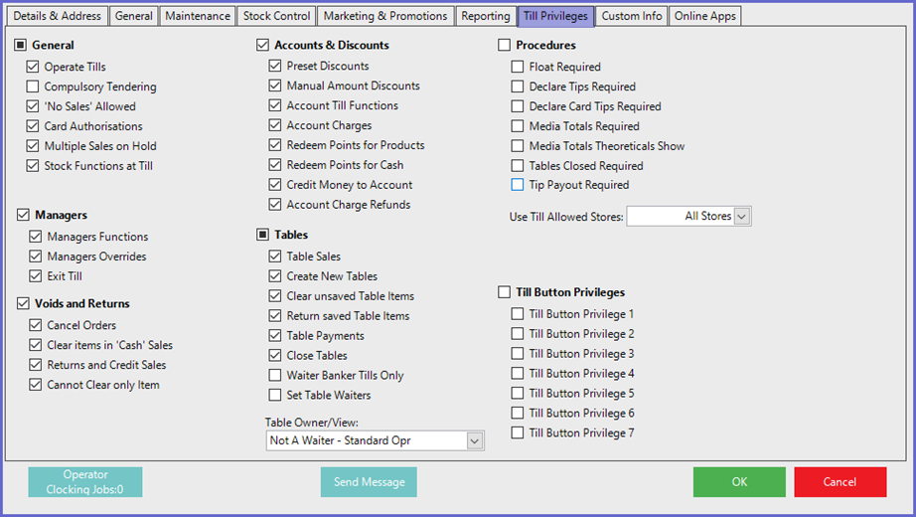The image size is (916, 517).
Task: Check the Waiter Banker Tills Only option
Action: coord(275,376)
